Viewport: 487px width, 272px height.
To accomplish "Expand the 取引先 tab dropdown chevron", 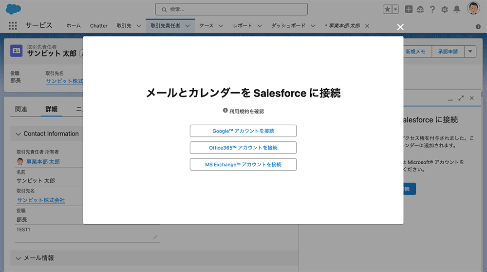I will point(138,26).
